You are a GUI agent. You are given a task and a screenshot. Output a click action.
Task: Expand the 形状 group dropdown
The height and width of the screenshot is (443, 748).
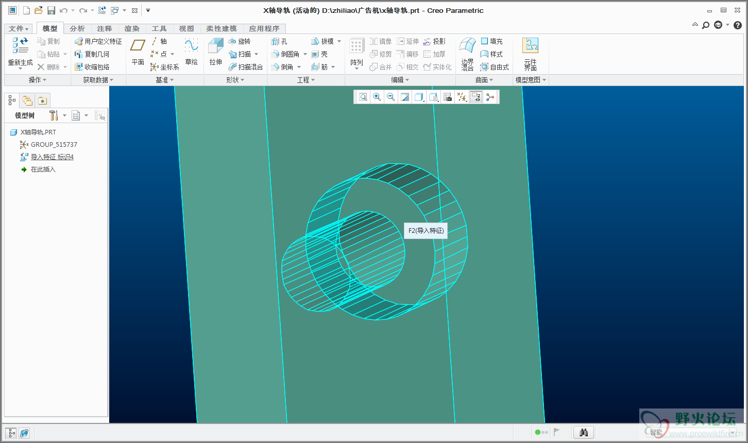tap(235, 80)
